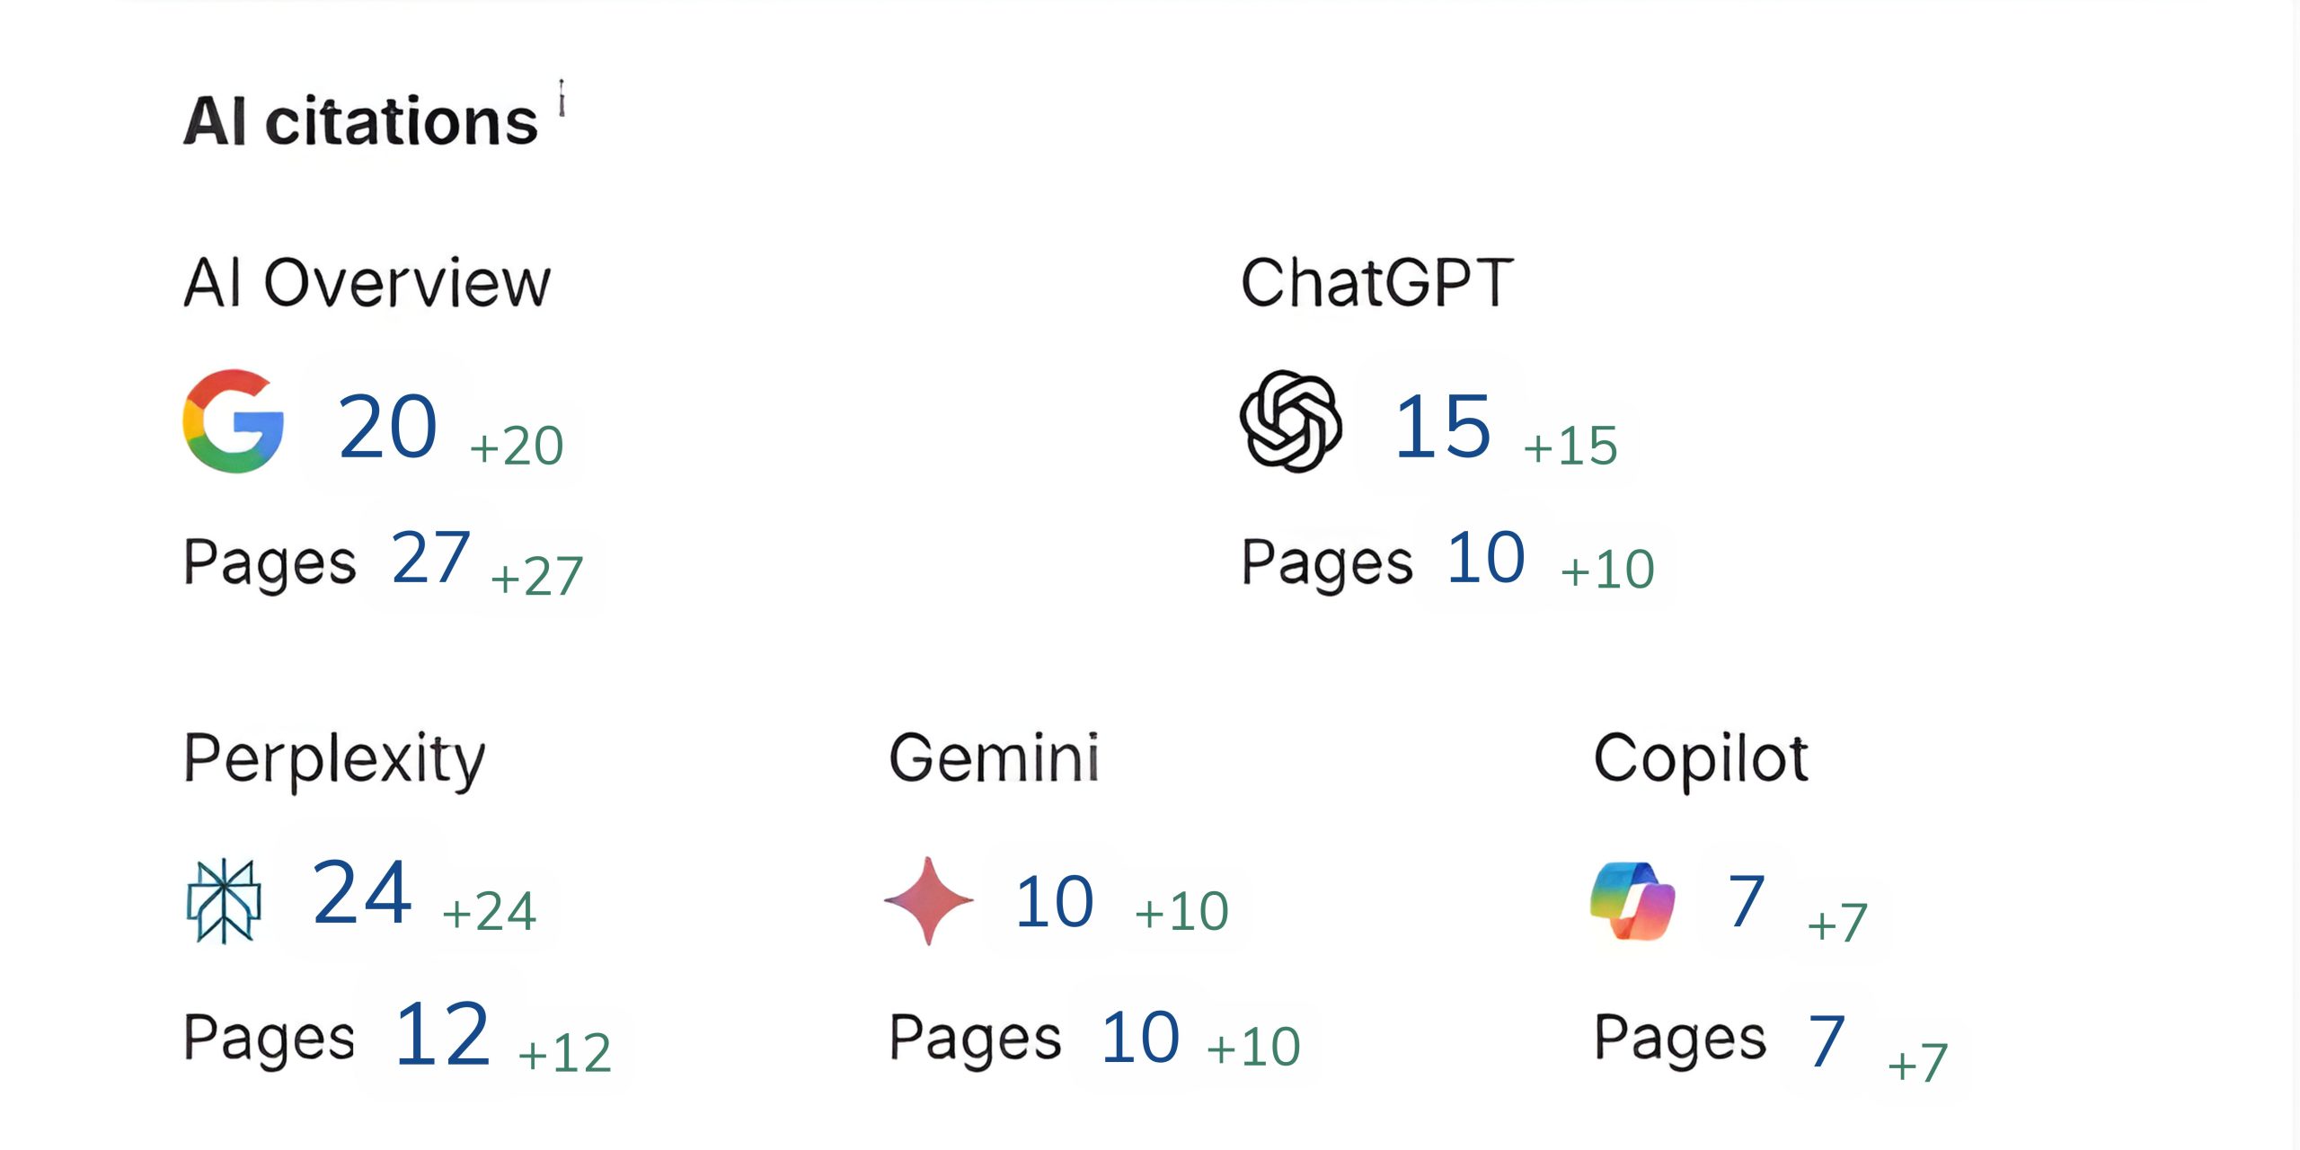Click the ChatGPT logo icon

point(1291,421)
